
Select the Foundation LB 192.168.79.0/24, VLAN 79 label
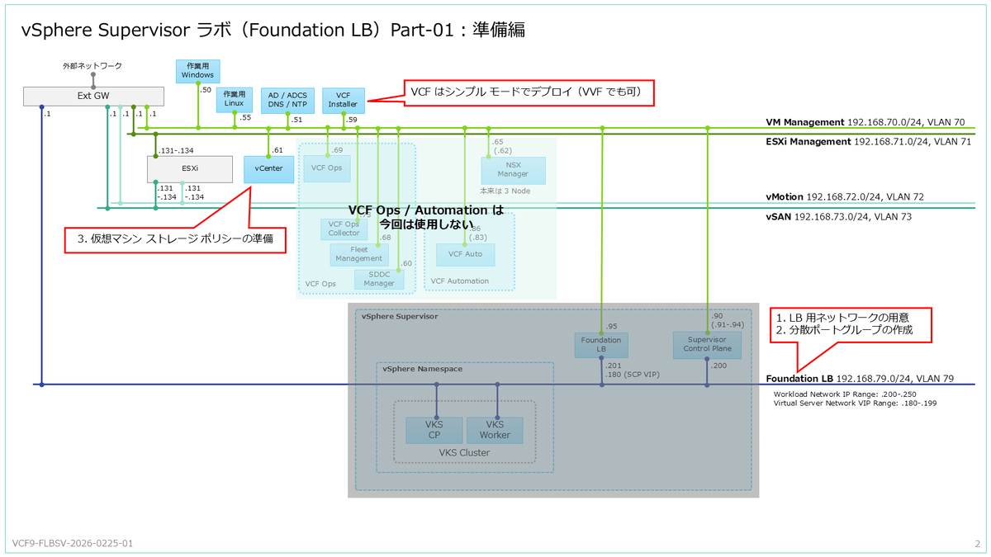coord(860,379)
